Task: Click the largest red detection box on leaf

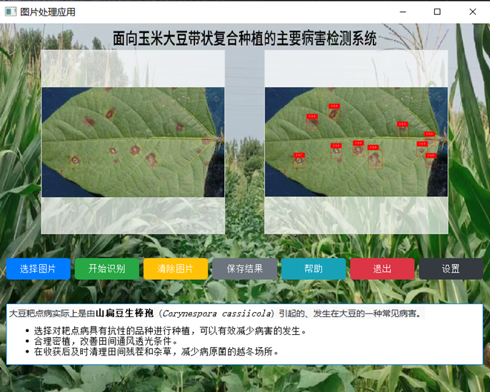Action: [x=375, y=160]
